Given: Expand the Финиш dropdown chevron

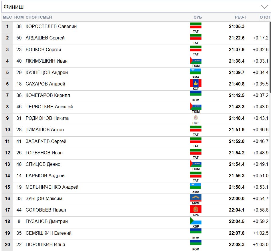Looking at the screenshot, I should click(264, 7).
